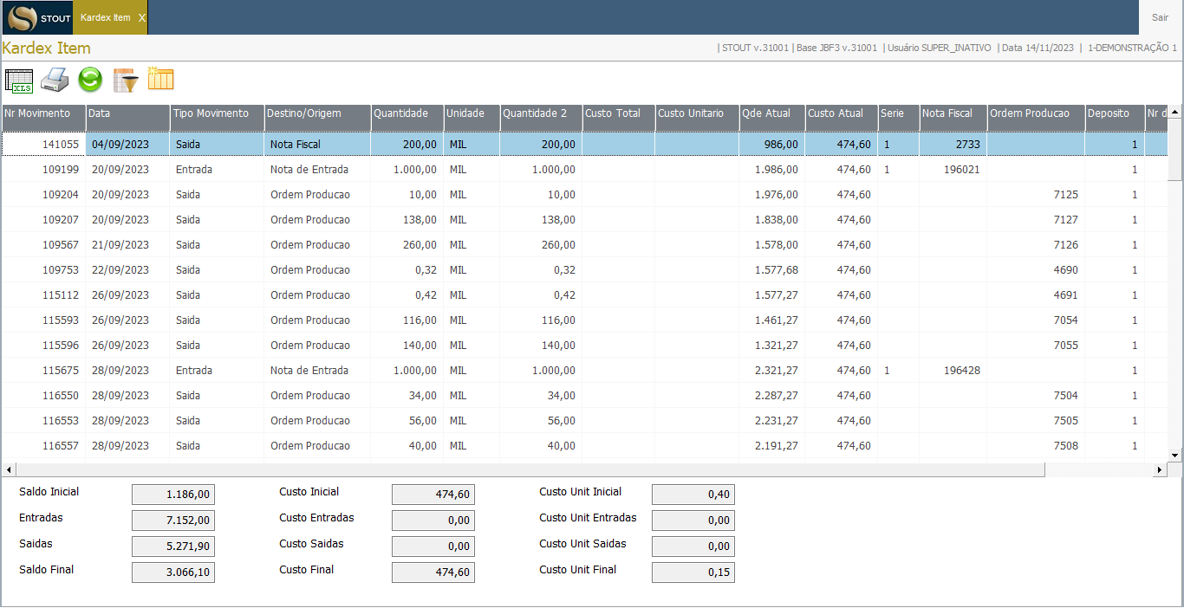The image size is (1184, 608).
Task: Click the horizontal scrollbar right arrow
Action: pyautogui.click(x=1160, y=469)
